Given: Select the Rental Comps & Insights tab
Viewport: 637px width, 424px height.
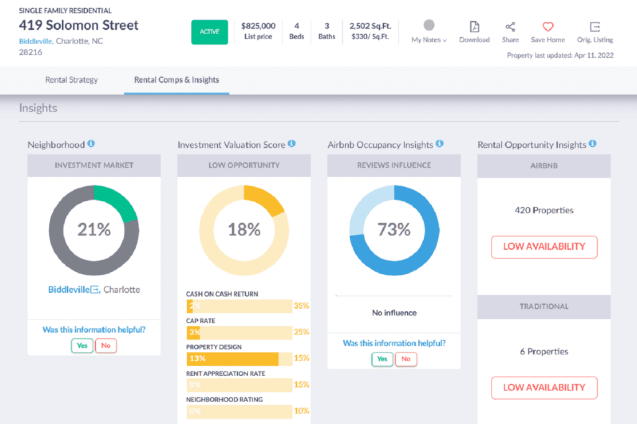Looking at the screenshot, I should tap(176, 80).
